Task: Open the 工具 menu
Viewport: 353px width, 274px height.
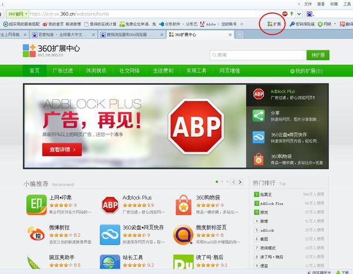Action: click(x=347, y=4)
